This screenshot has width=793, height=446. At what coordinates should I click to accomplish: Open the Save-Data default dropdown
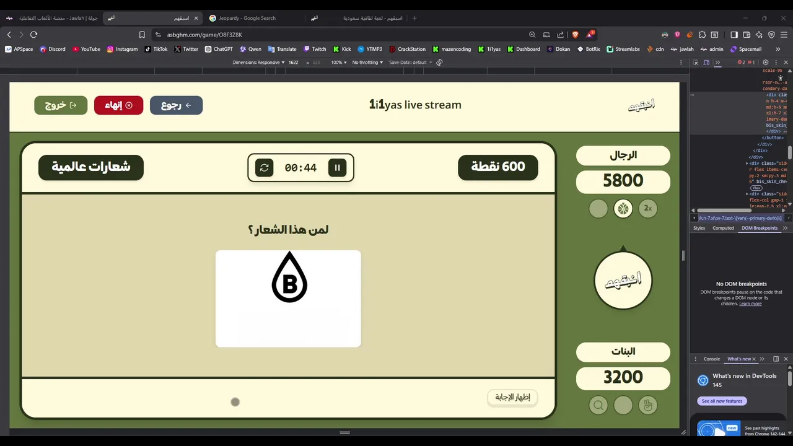[x=410, y=63]
